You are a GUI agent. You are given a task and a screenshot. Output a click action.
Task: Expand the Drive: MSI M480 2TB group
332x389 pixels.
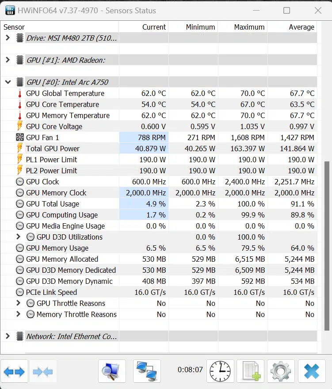point(8,38)
